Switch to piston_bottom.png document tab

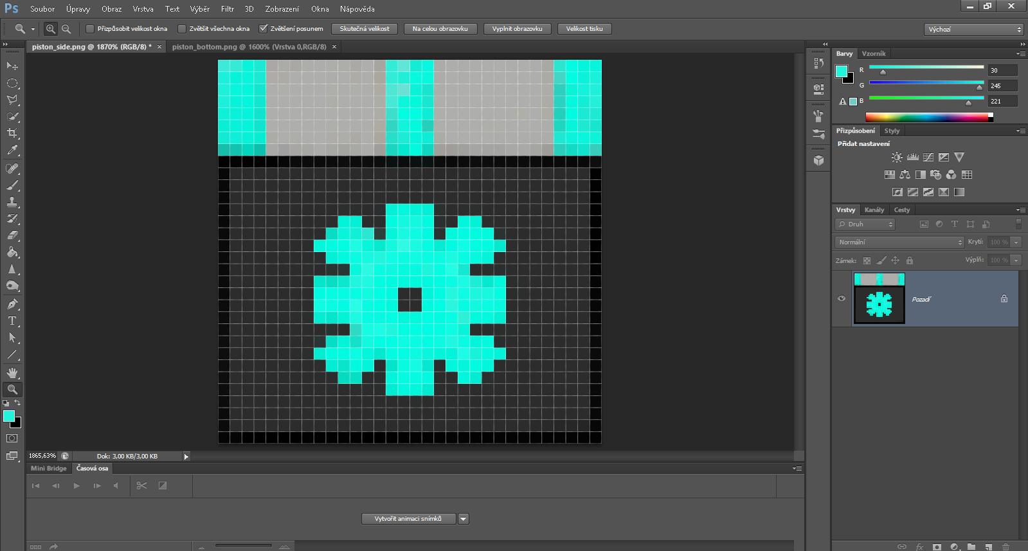point(249,47)
